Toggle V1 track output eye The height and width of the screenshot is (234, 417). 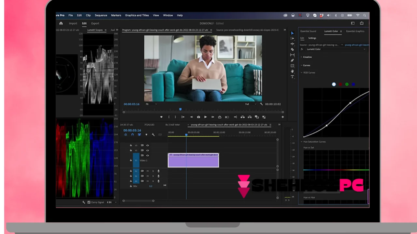[x=148, y=155]
